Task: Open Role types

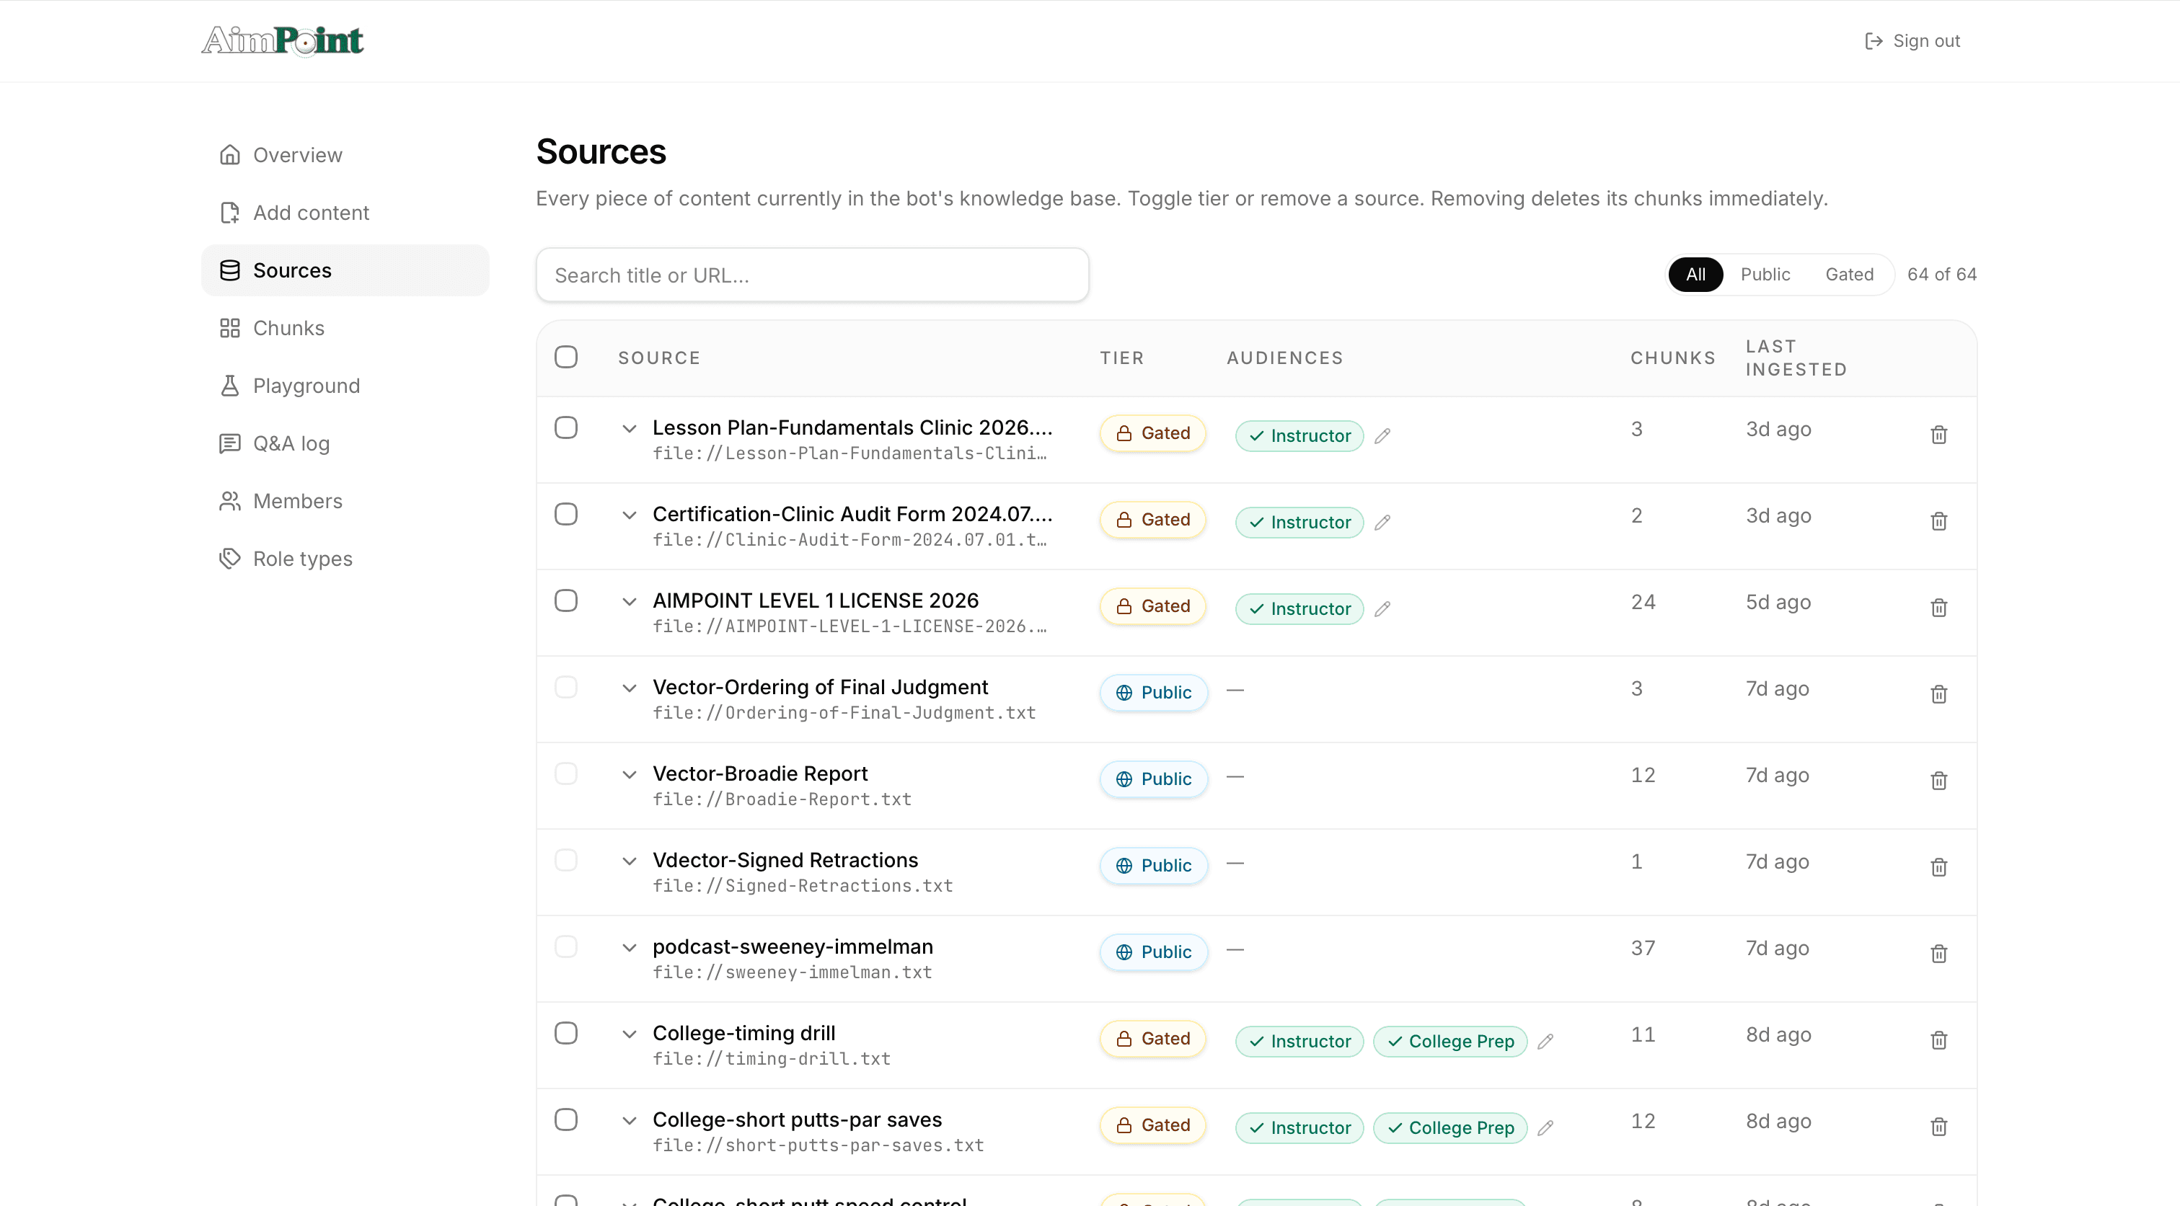Action: [x=345, y=558]
